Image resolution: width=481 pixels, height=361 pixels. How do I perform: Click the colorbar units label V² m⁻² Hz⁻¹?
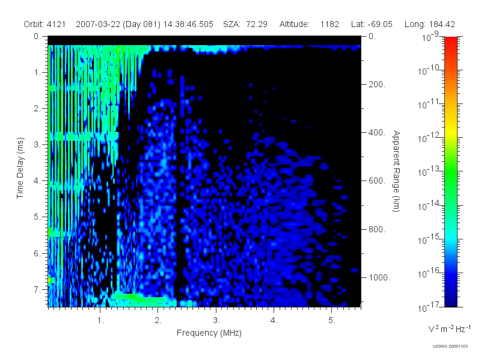[449, 329]
